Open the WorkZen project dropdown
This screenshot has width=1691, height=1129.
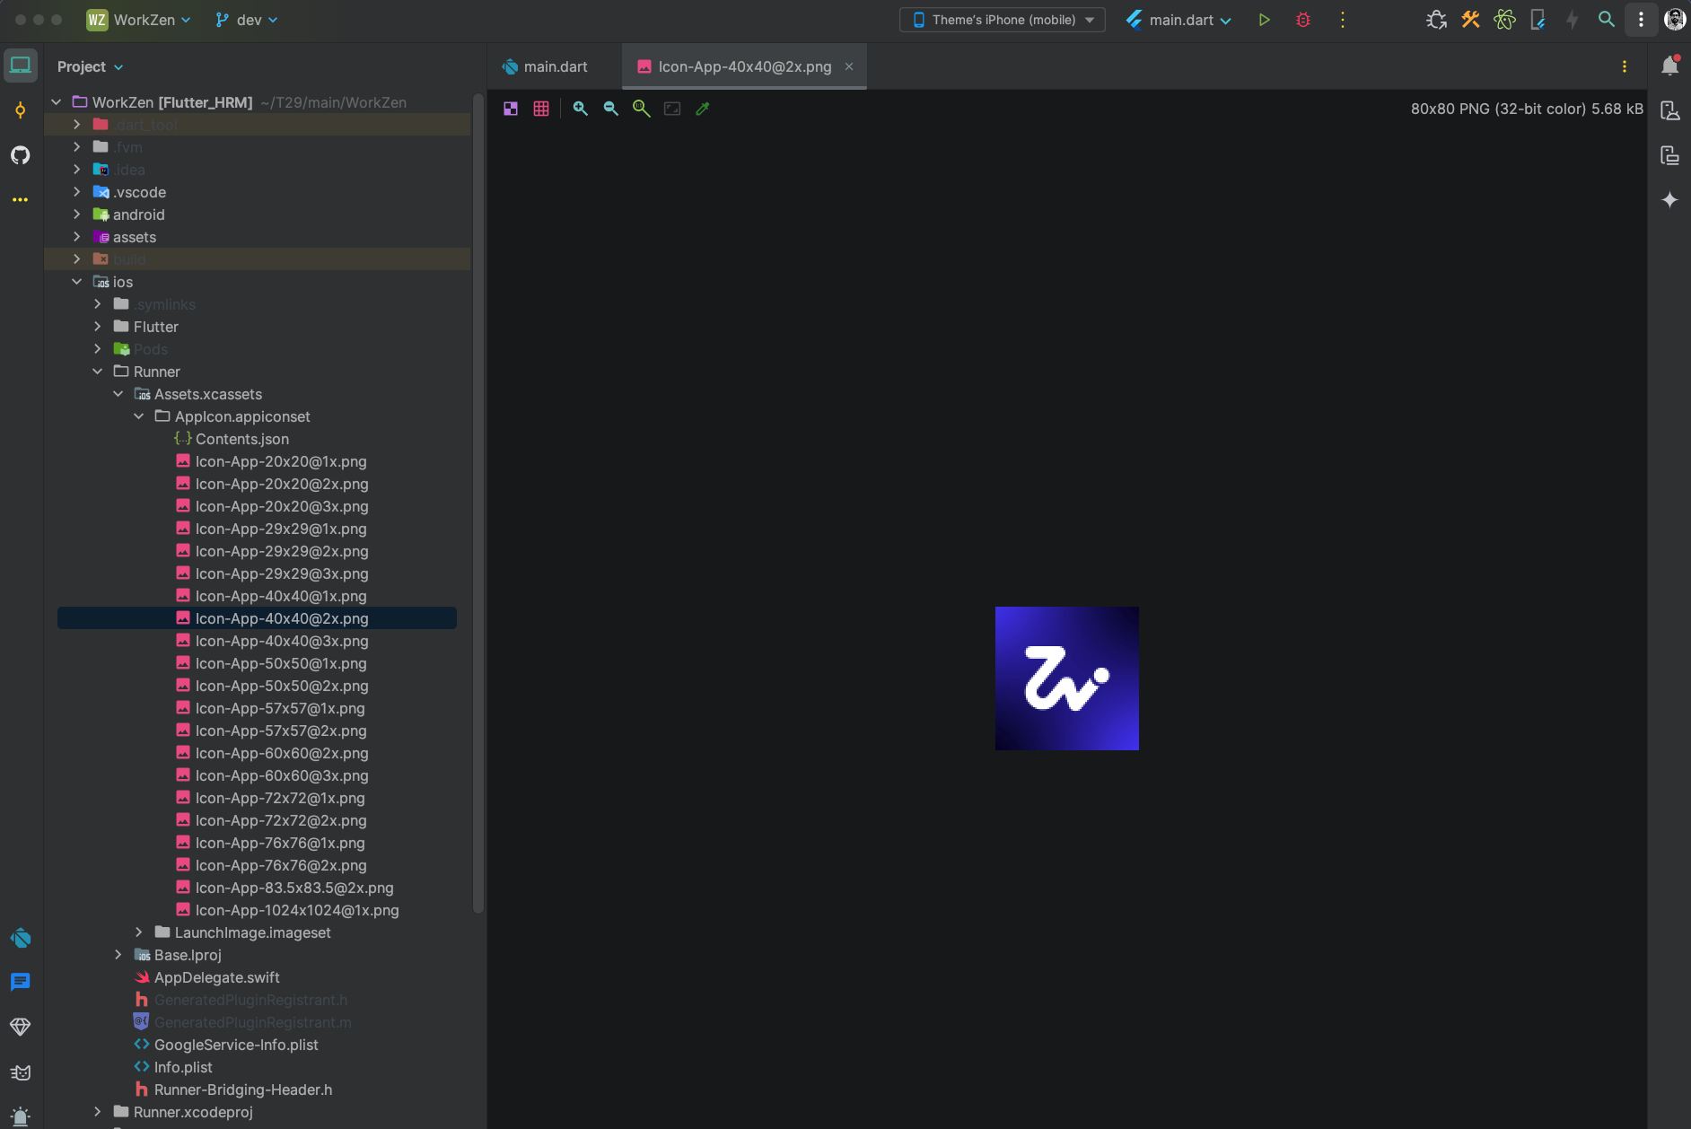point(139,20)
